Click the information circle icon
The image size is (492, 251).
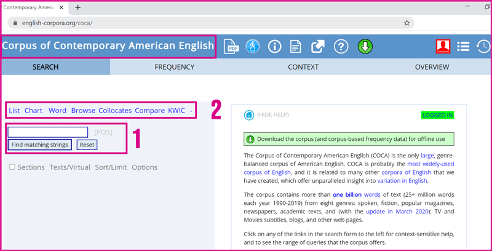coord(274,47)
